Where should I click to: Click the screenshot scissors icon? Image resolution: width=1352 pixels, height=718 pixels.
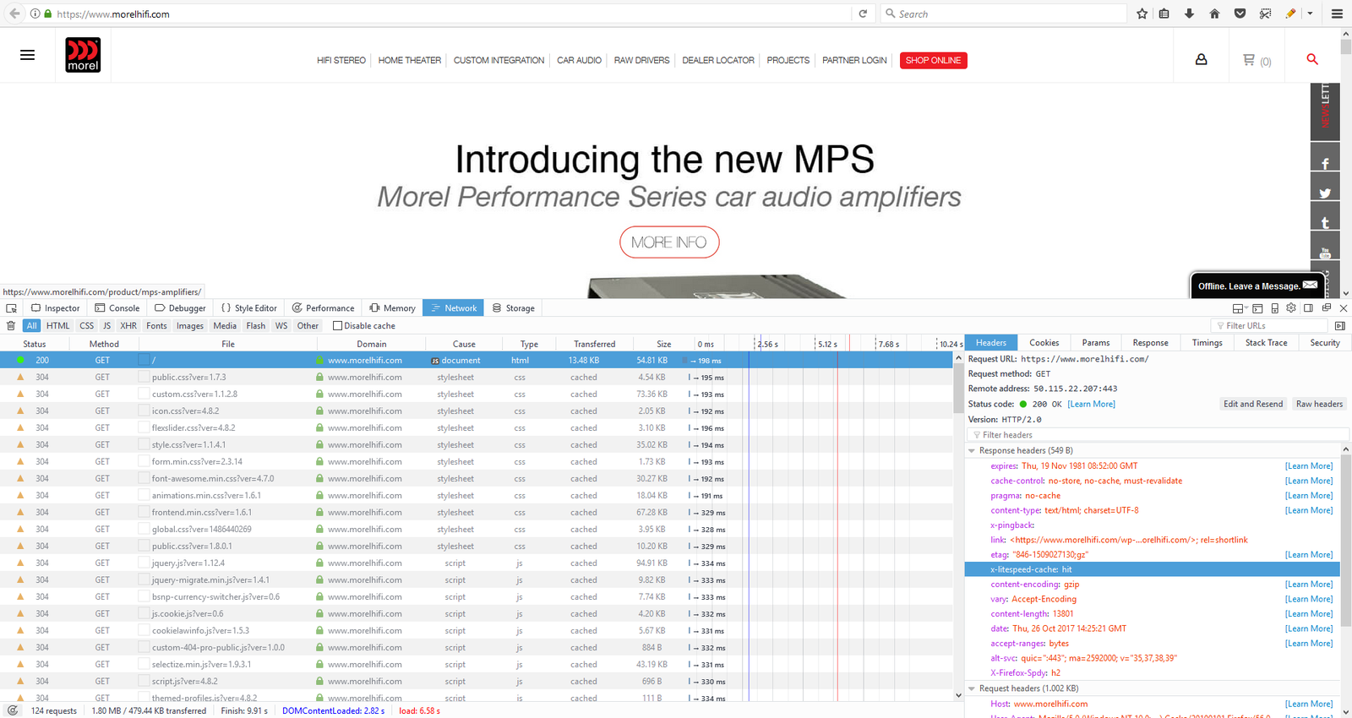pyautogui.click(x=1265, y=14)
